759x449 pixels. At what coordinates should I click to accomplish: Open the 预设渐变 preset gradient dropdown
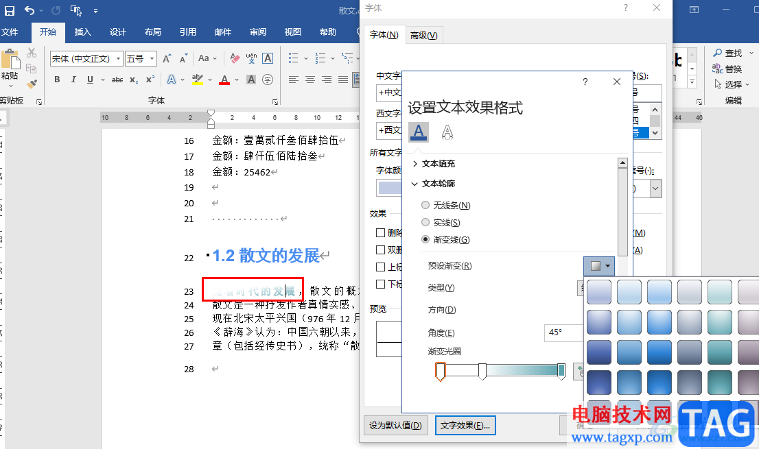(x=599, y=266)
